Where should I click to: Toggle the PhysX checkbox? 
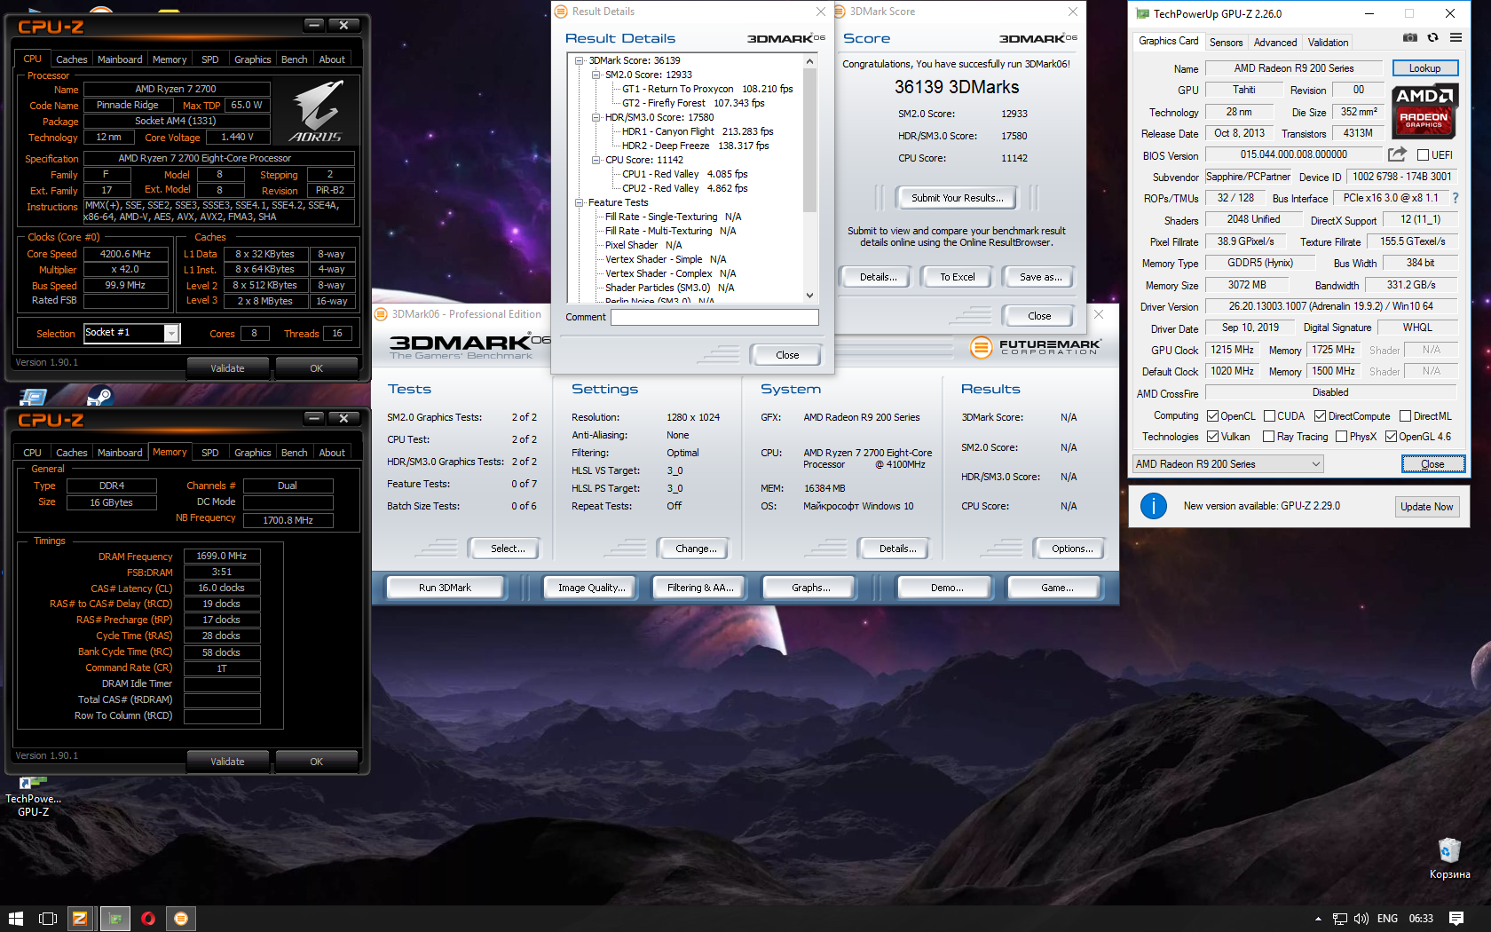(x=1341, y=436)
